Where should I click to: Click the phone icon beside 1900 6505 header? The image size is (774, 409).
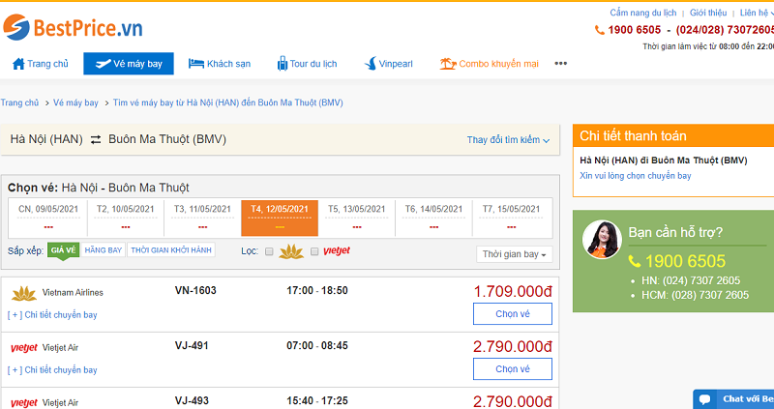point(600,30)
